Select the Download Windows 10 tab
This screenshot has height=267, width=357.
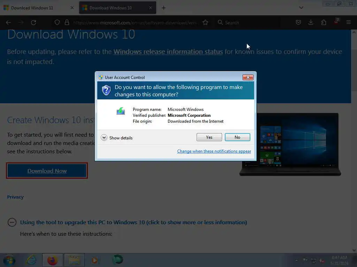pos(117,8)
